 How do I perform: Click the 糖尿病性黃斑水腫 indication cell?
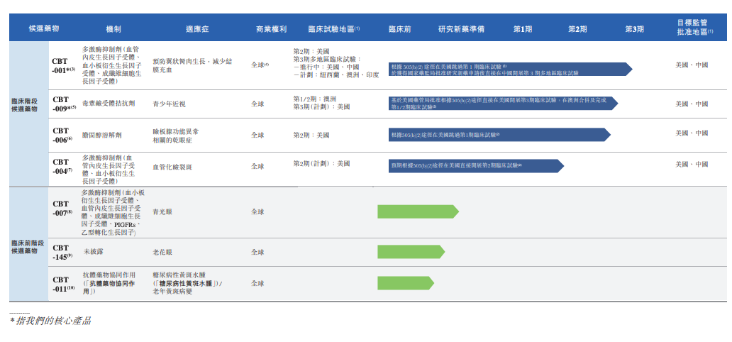pos(188,284)
